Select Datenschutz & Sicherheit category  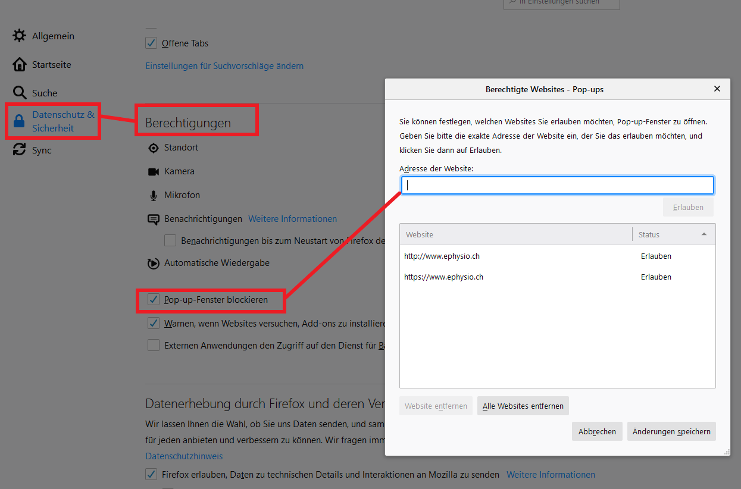pyautogui.click(x=54, y=121)
